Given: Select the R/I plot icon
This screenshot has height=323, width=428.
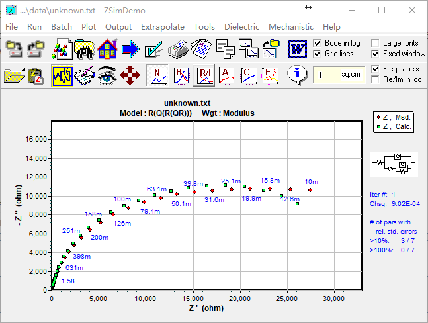Looking at the screenshot, I should tap(204, 75).
